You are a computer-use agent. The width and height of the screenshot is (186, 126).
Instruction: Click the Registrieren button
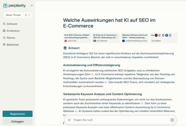[x=18, y=114]
